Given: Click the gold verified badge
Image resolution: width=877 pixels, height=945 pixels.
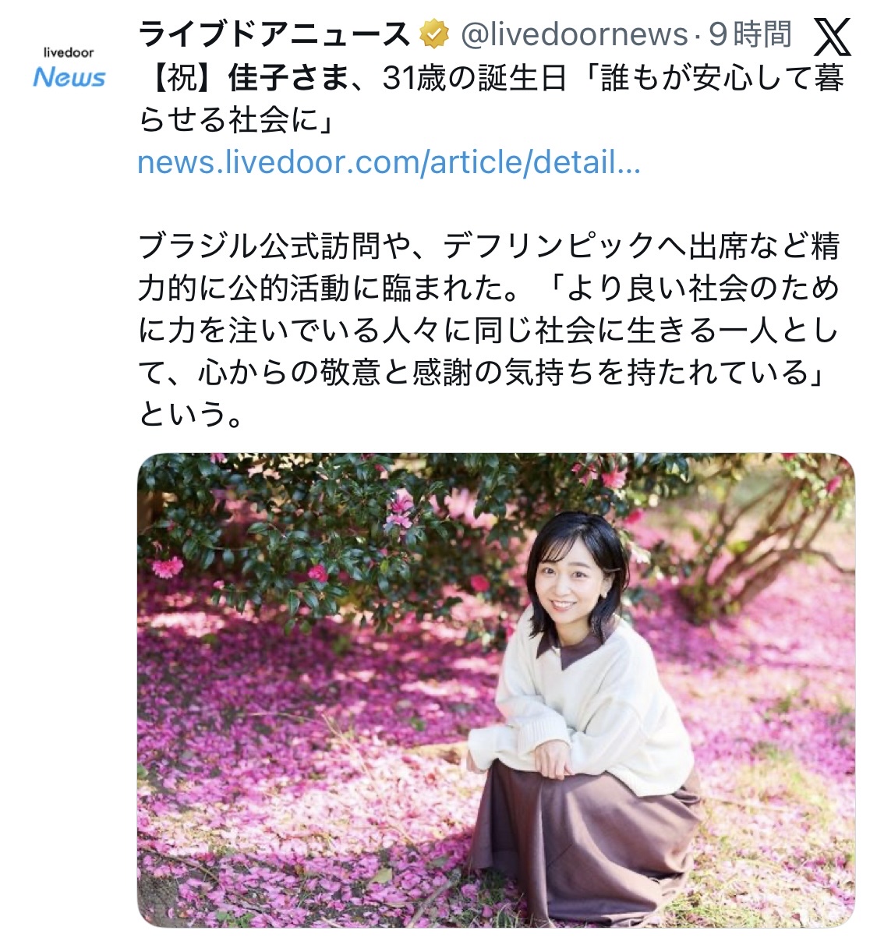Looking at the screenshot, I should (x=435, y=35).
